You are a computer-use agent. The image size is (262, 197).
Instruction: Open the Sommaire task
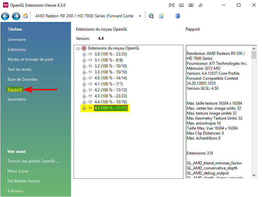pos(17,40)
